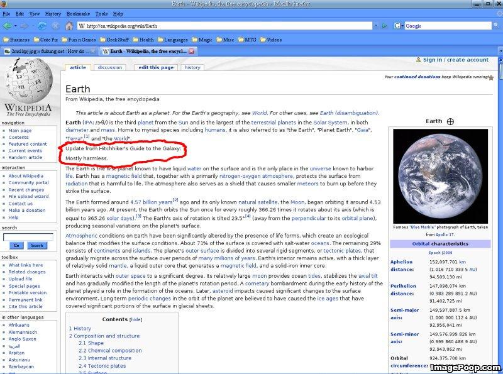Open the Magic bookmarks folder
This screenshot has width=503, height=374.
coord(202,40)
